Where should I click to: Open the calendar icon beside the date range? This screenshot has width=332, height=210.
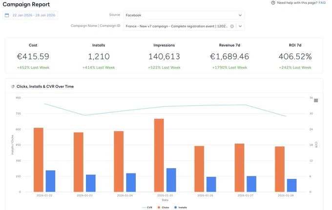7,15
